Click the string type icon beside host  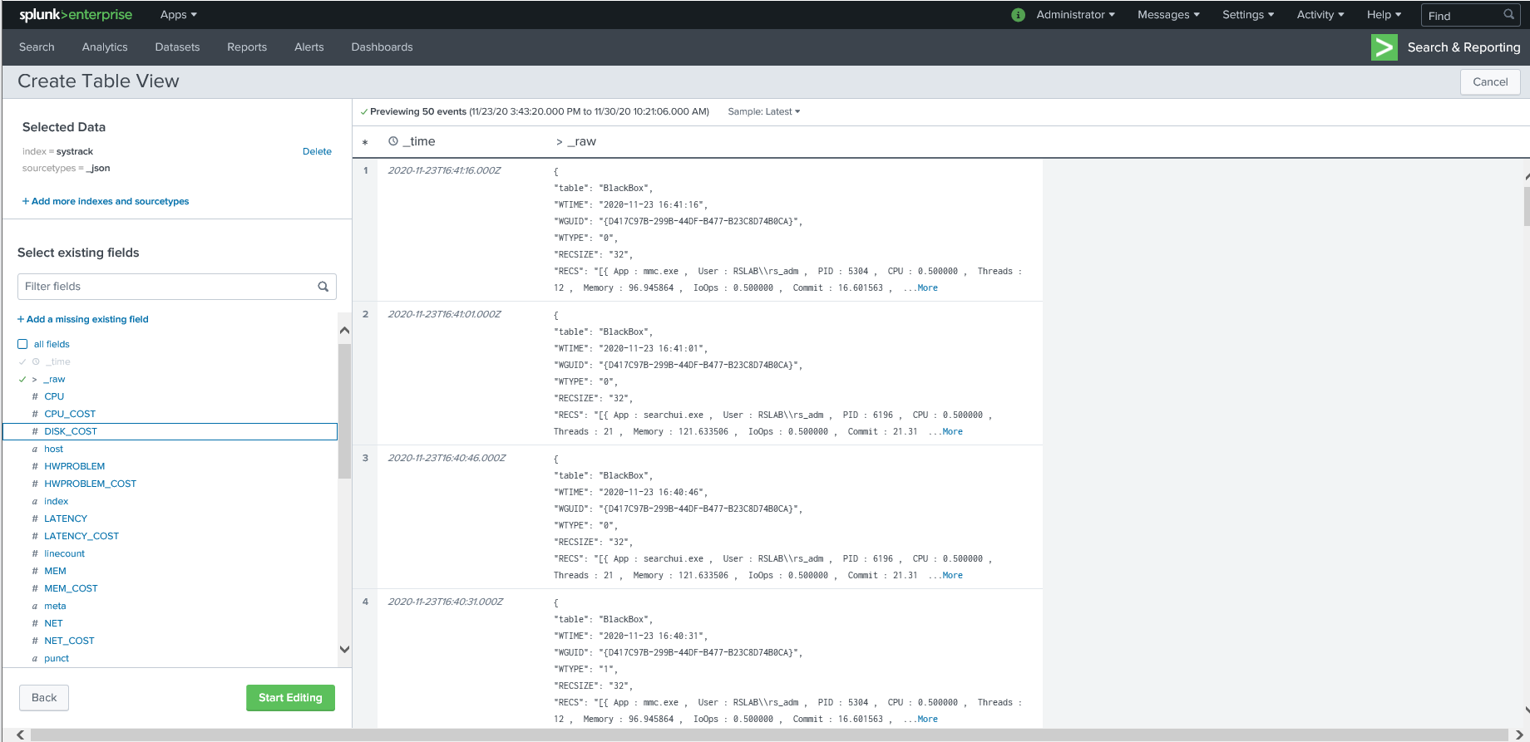[x=35, y=449]
